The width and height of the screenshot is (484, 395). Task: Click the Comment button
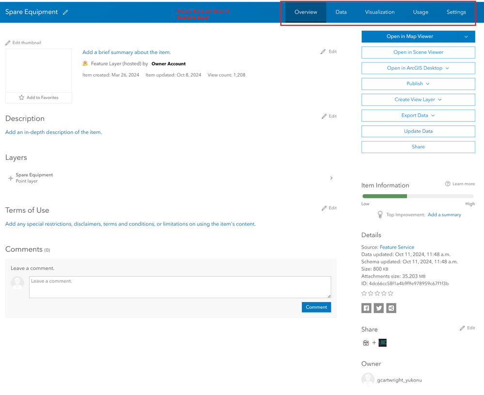316,307
